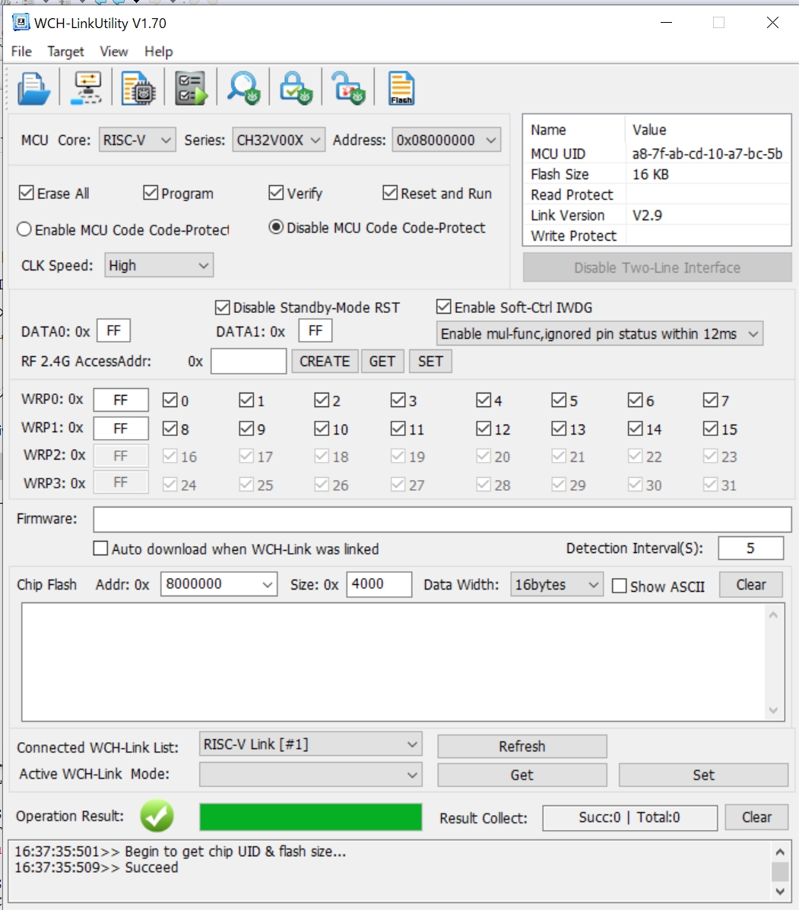This screenshot has height=910, width=799.
Task: Click the checklist run operations icon
Action: (x=191, y=88)
